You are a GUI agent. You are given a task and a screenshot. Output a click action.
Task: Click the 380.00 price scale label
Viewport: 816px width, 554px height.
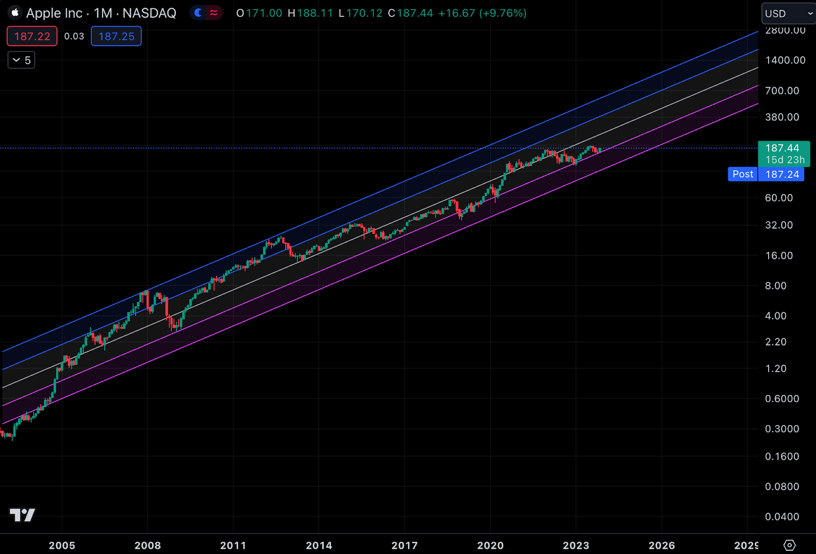click(x=782, y=117)
